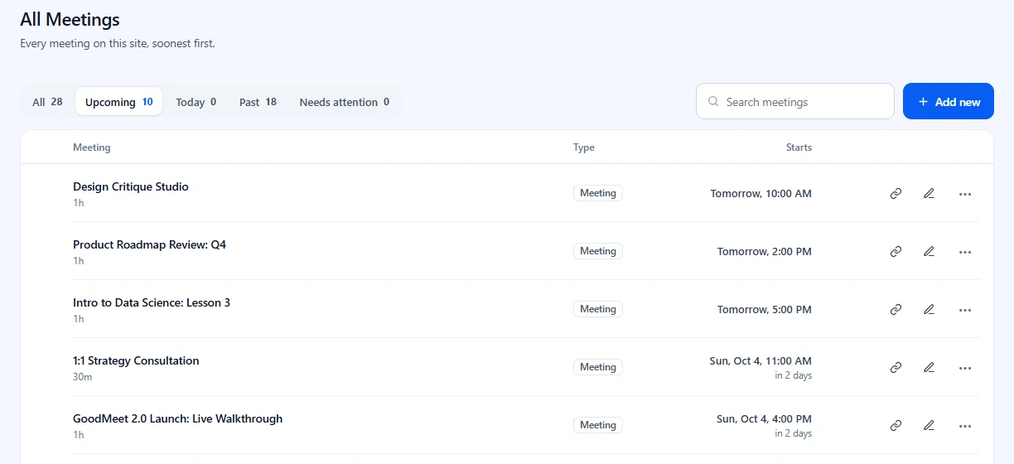Image resolution: width=1014 pixels, height=464 pixels.
Task: Click the Type column header
Action: point(584,147)
